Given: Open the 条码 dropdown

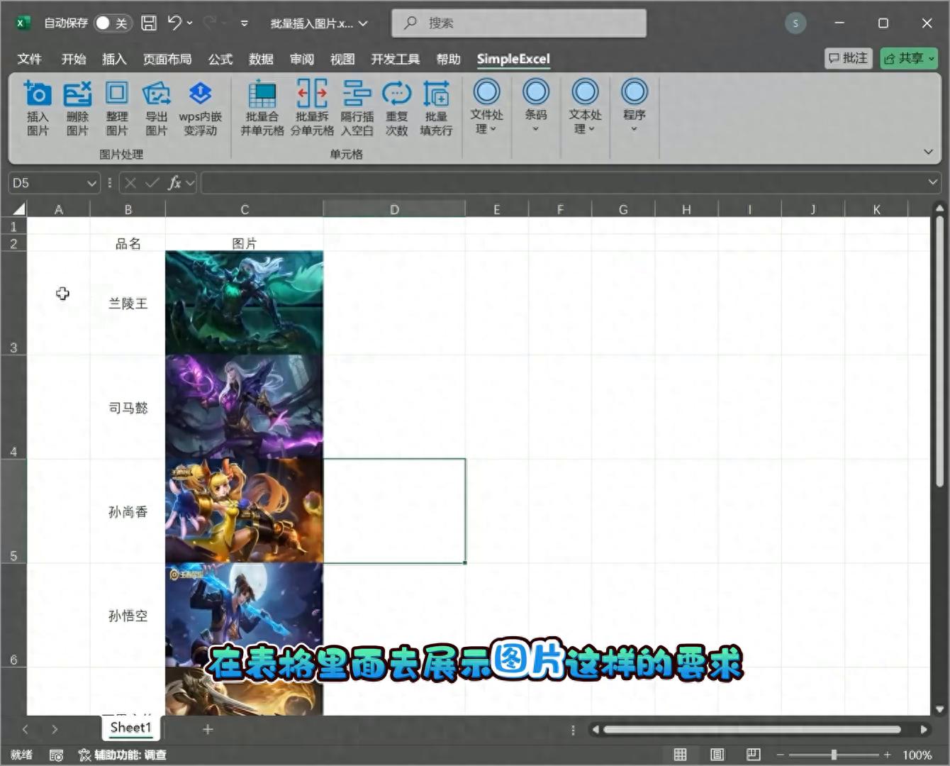Looking at the screenshot, I should [535, 106].
